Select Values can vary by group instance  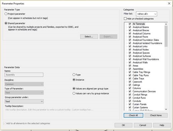click(x=74, y=93)
